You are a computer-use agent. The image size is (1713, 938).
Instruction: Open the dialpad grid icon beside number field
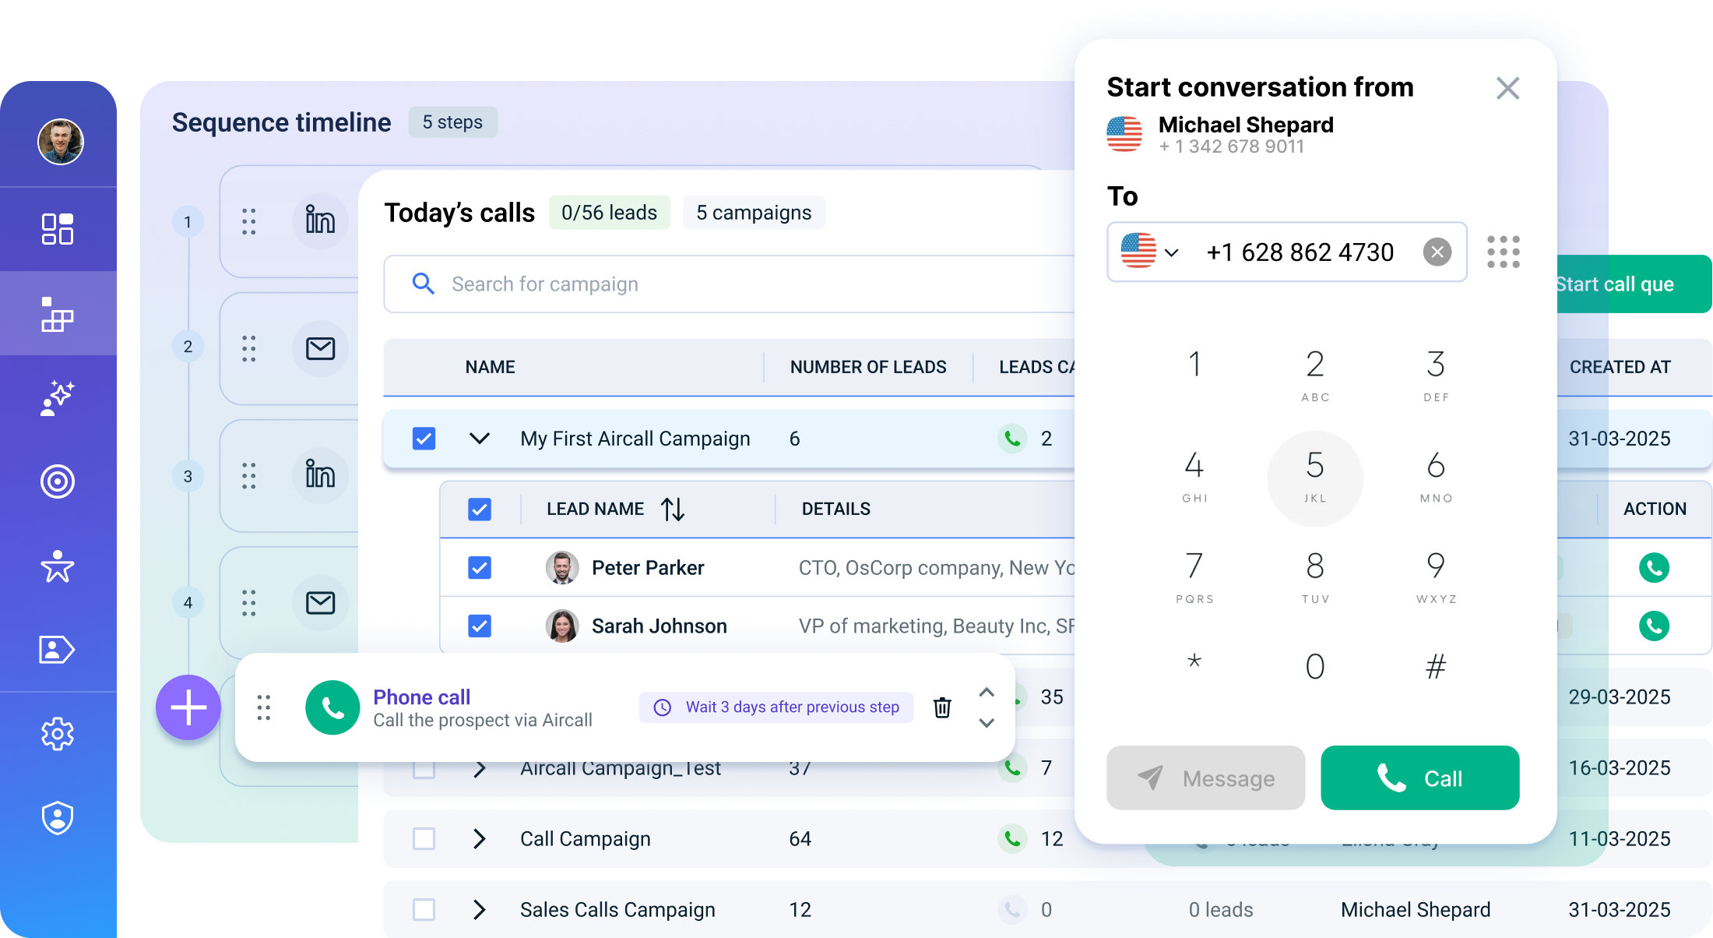point(1503,252)
